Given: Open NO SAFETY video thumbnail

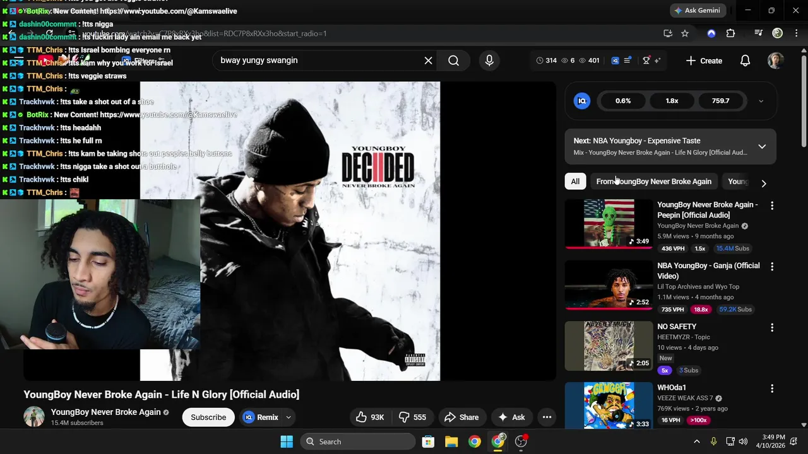Looking at the screenshot, I should (609, 346).
